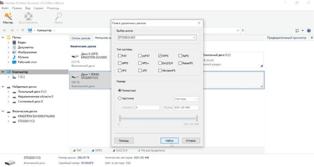Image resolution: width=314 pixels, height=167 pixels.
Task: Click the Локальный диск 0 tree icon
Action: pos(14,92)
